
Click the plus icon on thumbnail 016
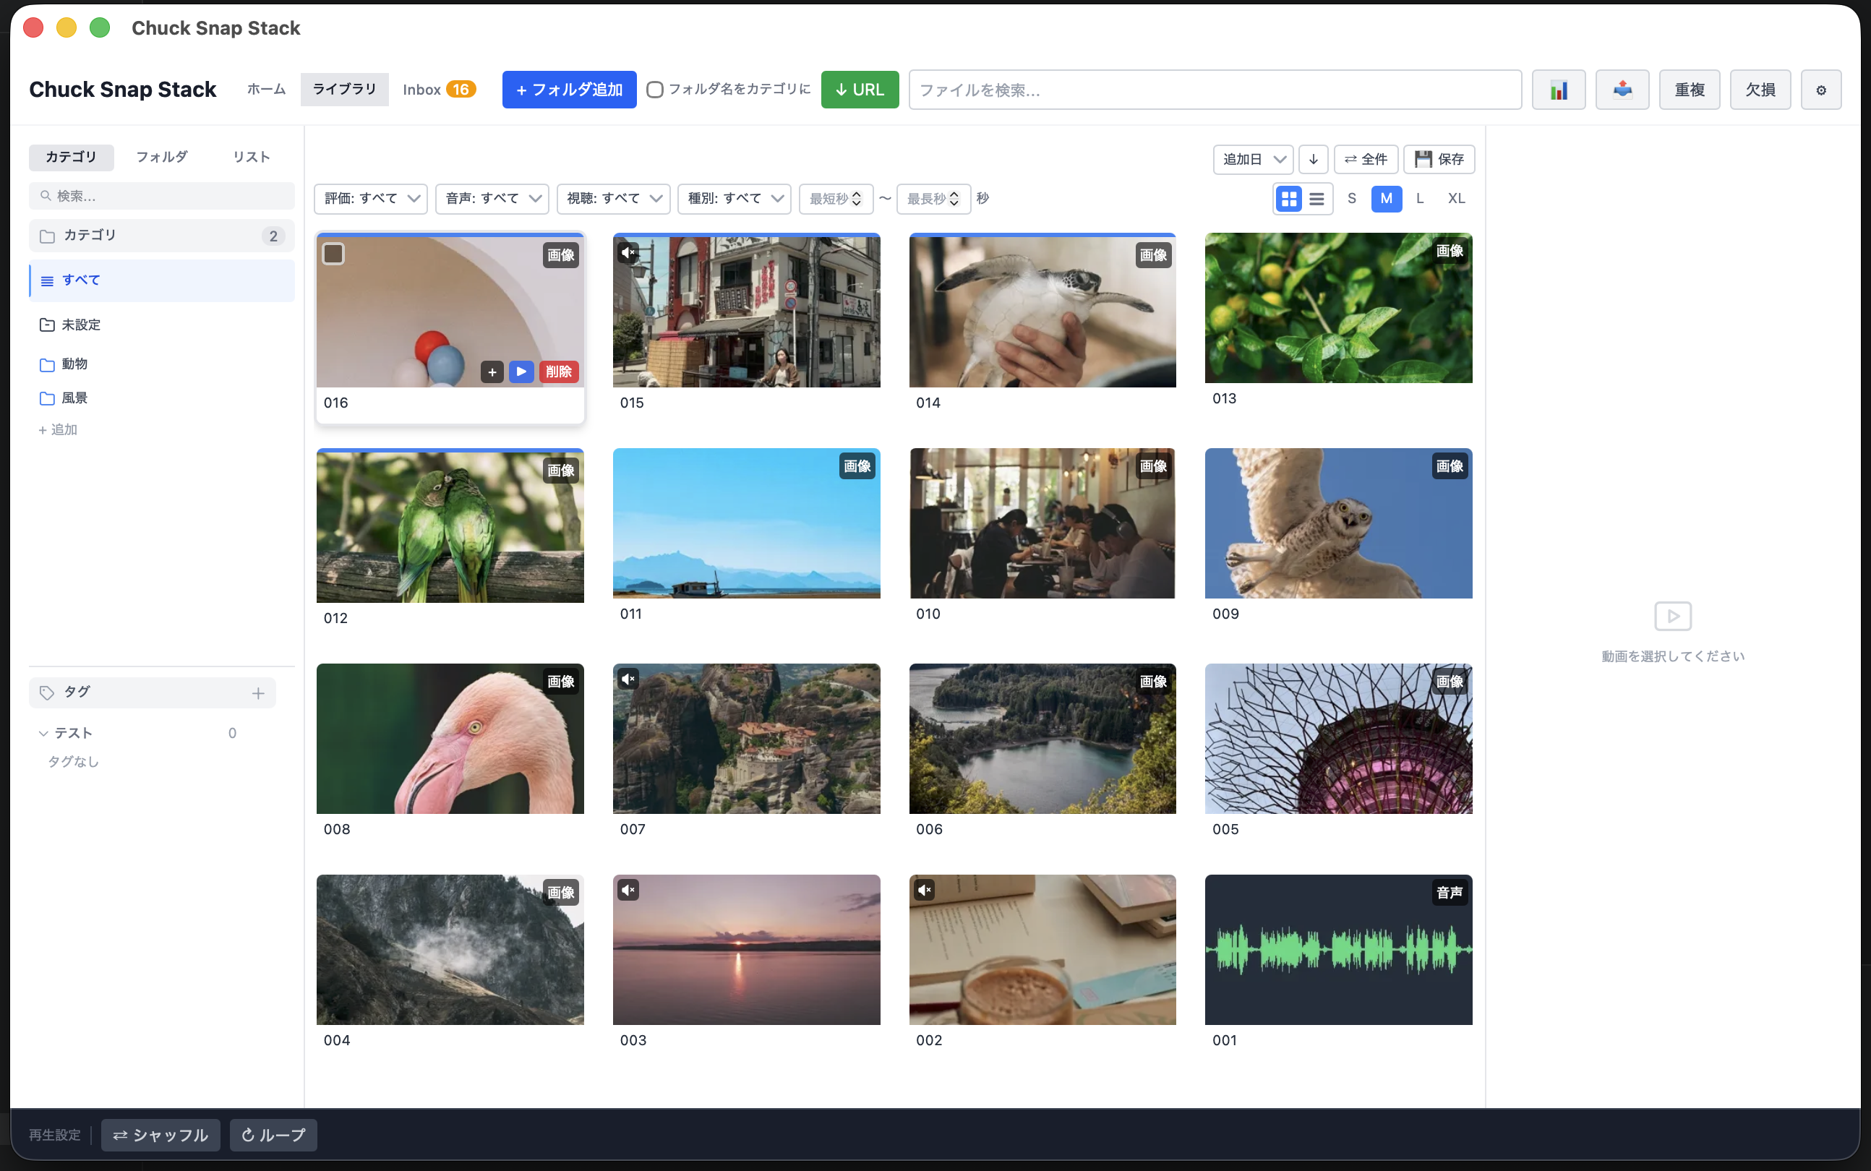pyautogui.click(x=492, y=372)
